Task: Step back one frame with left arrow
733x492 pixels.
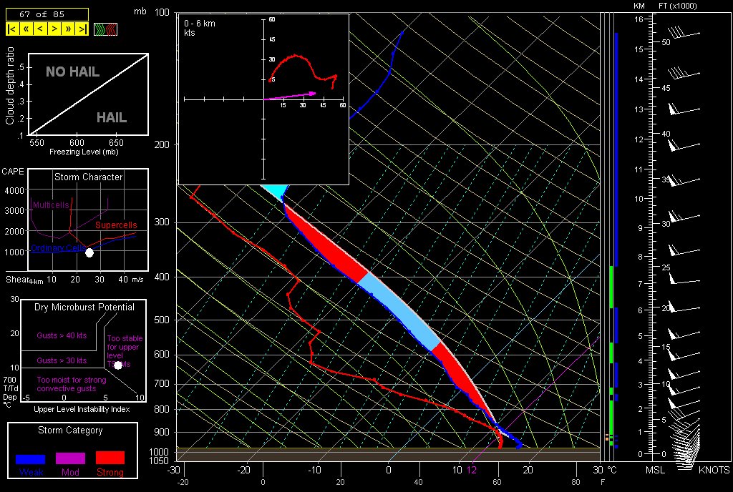Action: (x=40, y=29)
